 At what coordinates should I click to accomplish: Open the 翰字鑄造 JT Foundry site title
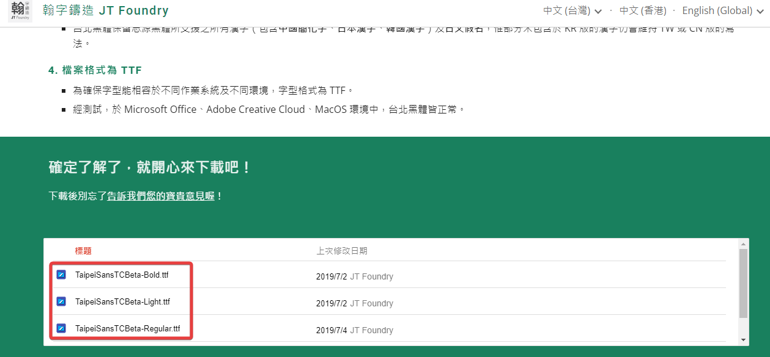click(x=106, y=10)
